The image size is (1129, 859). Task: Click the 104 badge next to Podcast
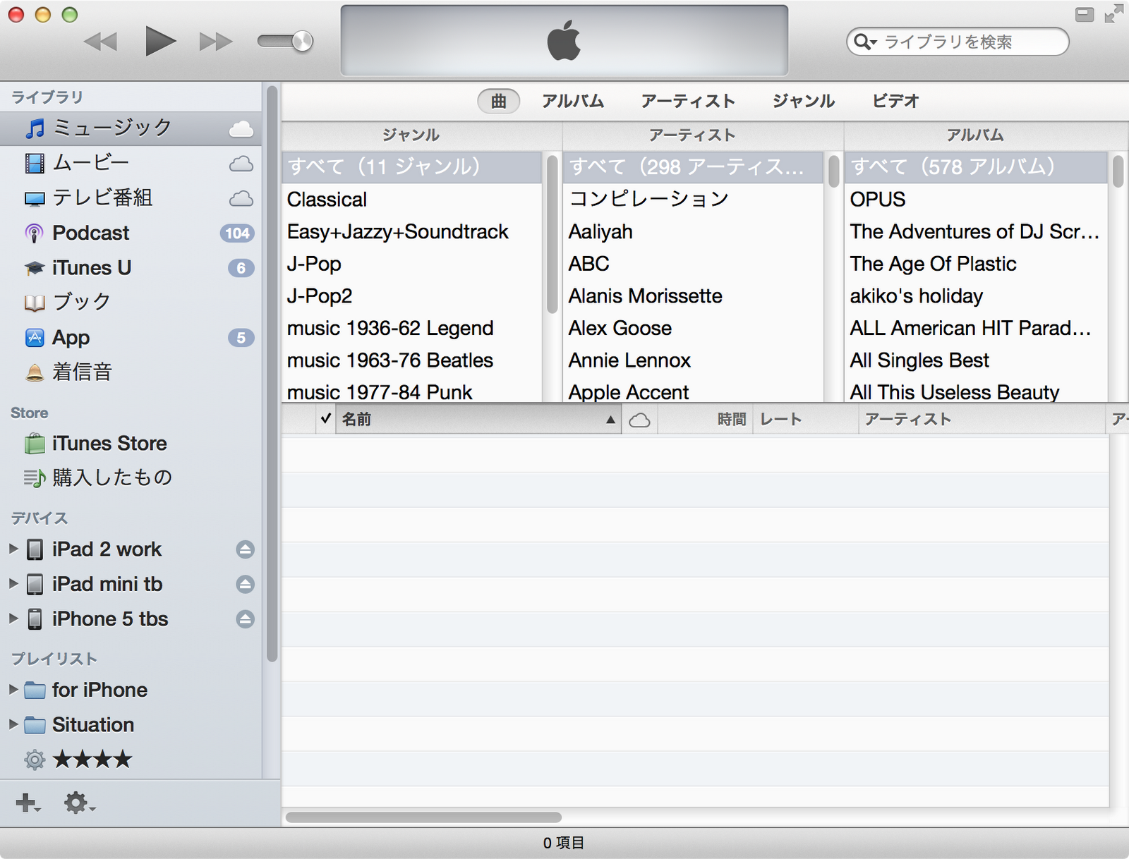237,233
